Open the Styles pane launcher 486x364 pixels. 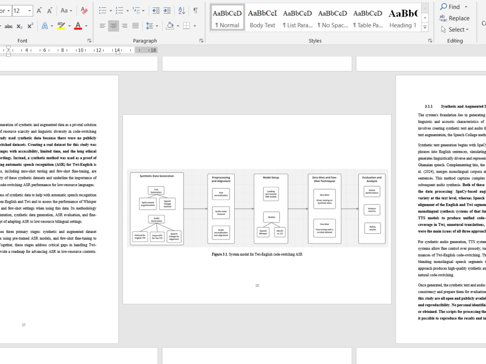coord(430,41)
